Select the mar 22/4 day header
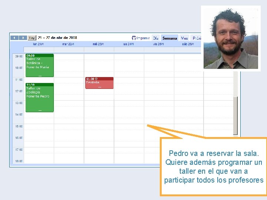 (68, 44)
